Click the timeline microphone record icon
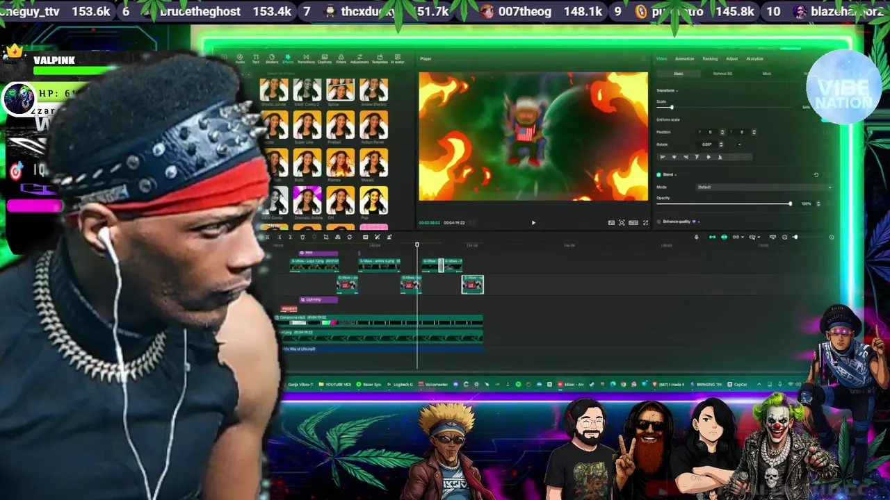 click(696, 237)
